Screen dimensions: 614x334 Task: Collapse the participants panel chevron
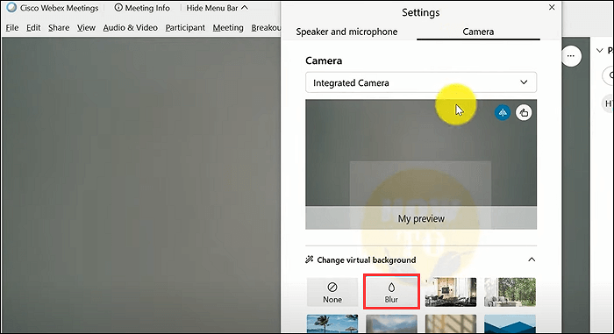click(x=599, y=51)
